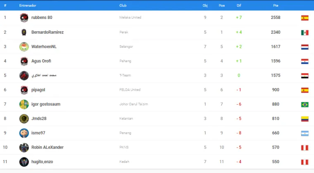Image resolution: width=314 pixels, height=173 pixels.
Task: Sort table by the Club column header
Action: pyautogui.click(x=123, y=5)
